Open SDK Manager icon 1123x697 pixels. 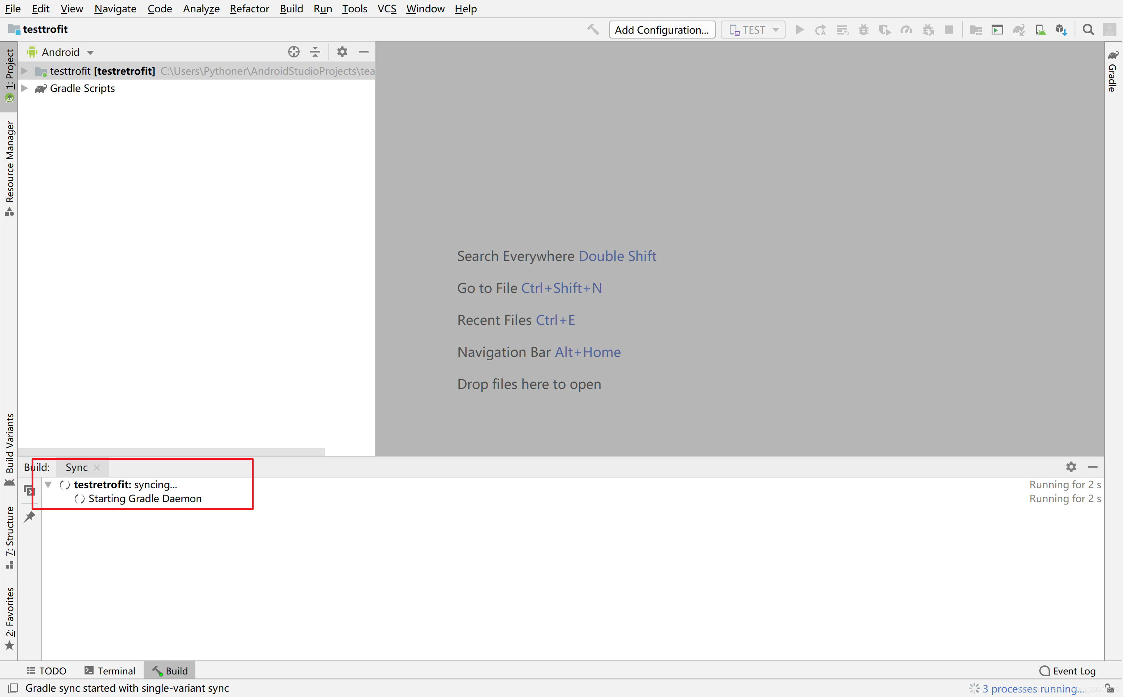click(x=1061, y=30)
